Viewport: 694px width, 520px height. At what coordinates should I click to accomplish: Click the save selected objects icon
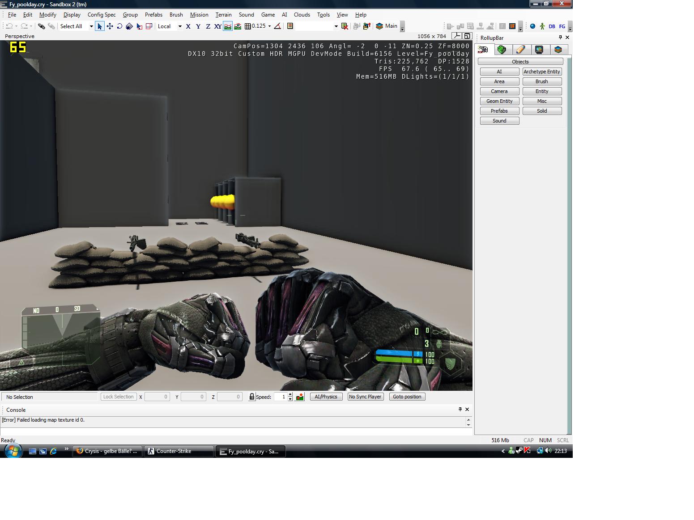[357, 26]
